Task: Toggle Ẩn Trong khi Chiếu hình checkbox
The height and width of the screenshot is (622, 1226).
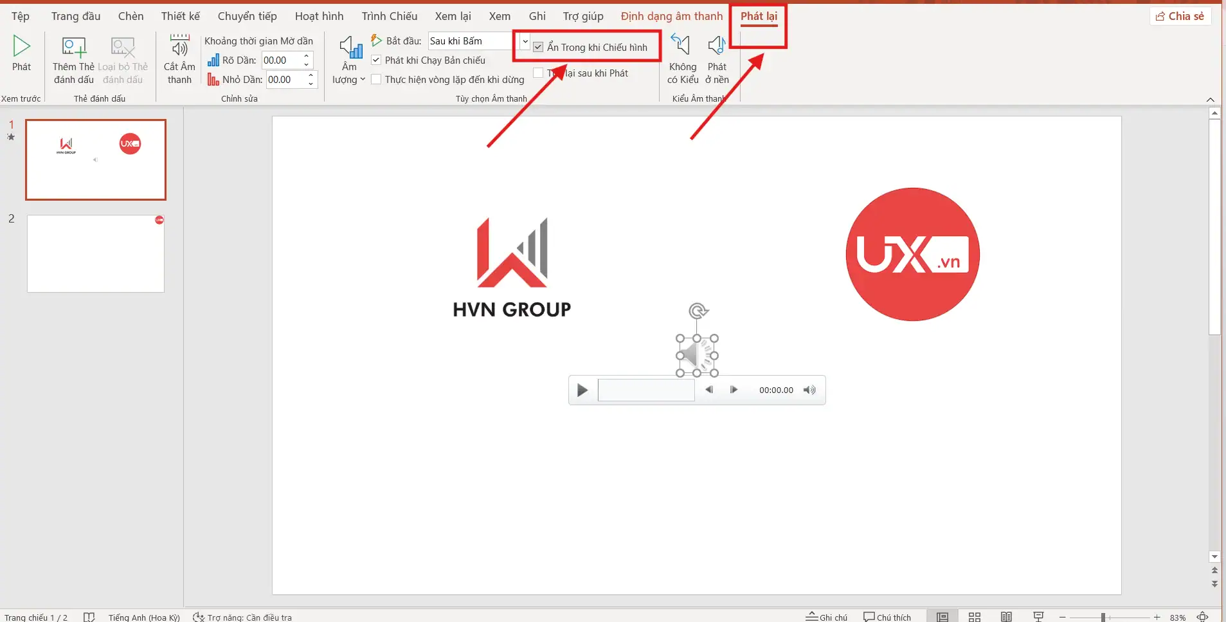Action: 539,48
